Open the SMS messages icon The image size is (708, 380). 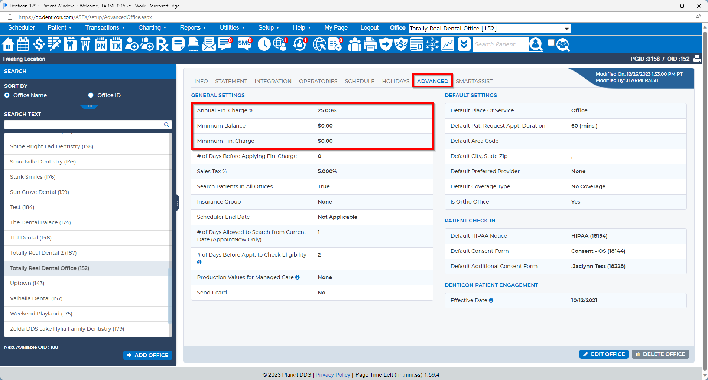243,44
